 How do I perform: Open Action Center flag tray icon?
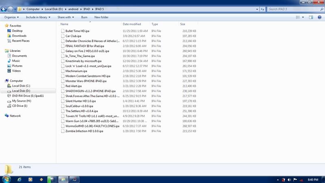[x=295, y=180]
